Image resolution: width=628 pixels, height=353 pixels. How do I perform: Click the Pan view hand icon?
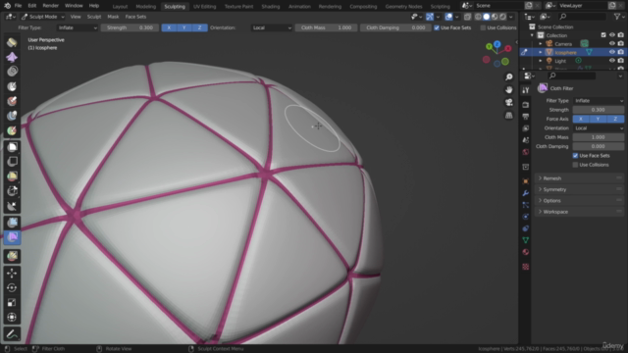pos(508,89)
